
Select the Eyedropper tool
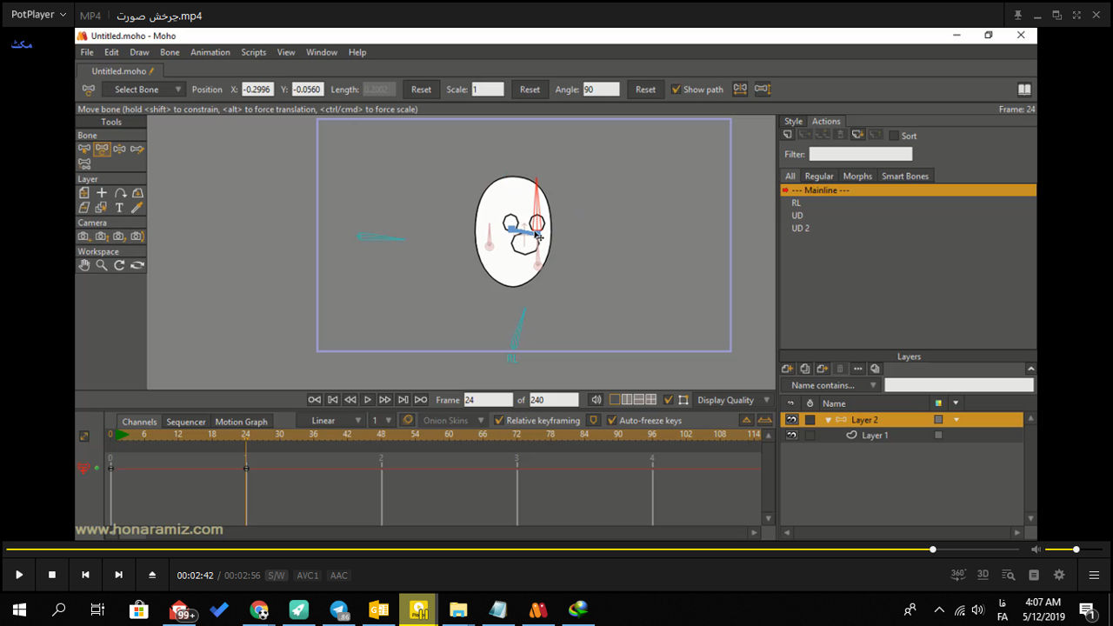tap(137, 208)
